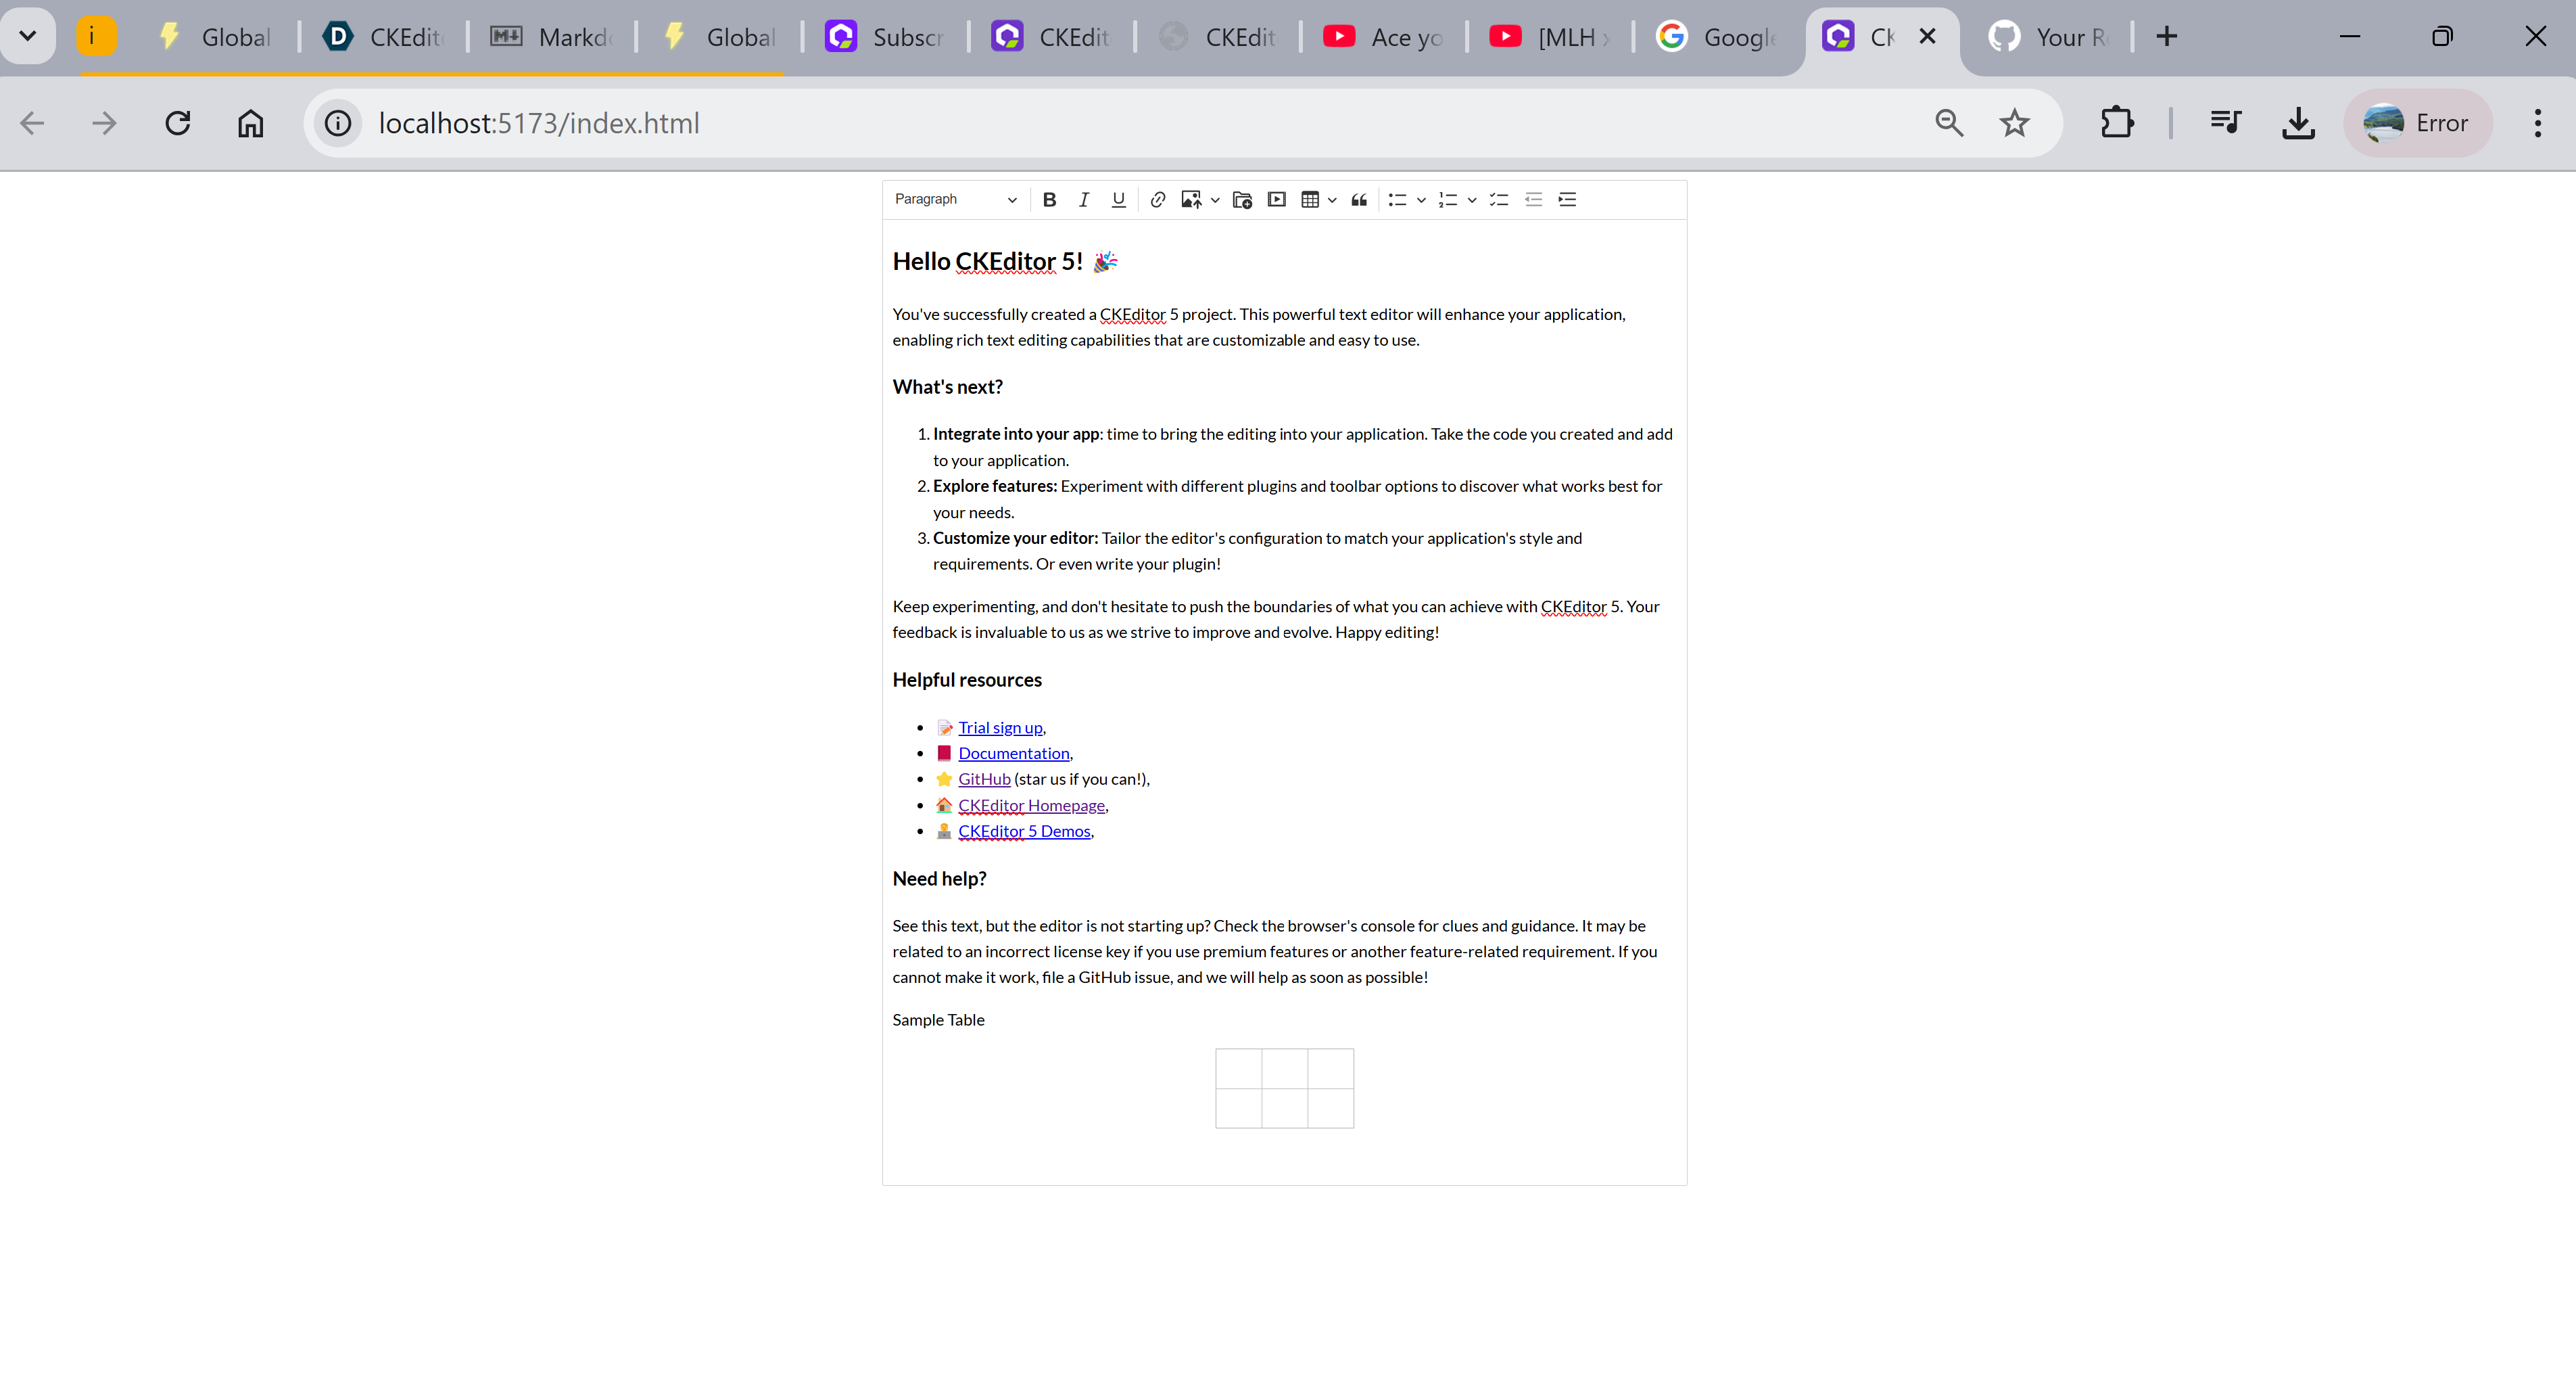The height and width of the screenshot is (1376, 2576).
Task: Open the Documentation link
Action: 1013,752
